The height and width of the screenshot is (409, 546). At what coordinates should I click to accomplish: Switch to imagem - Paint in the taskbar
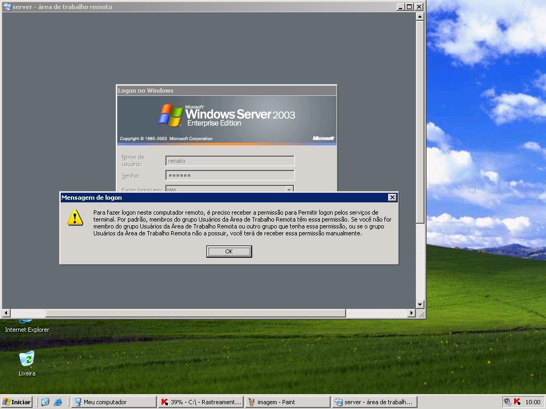[287, 402]
